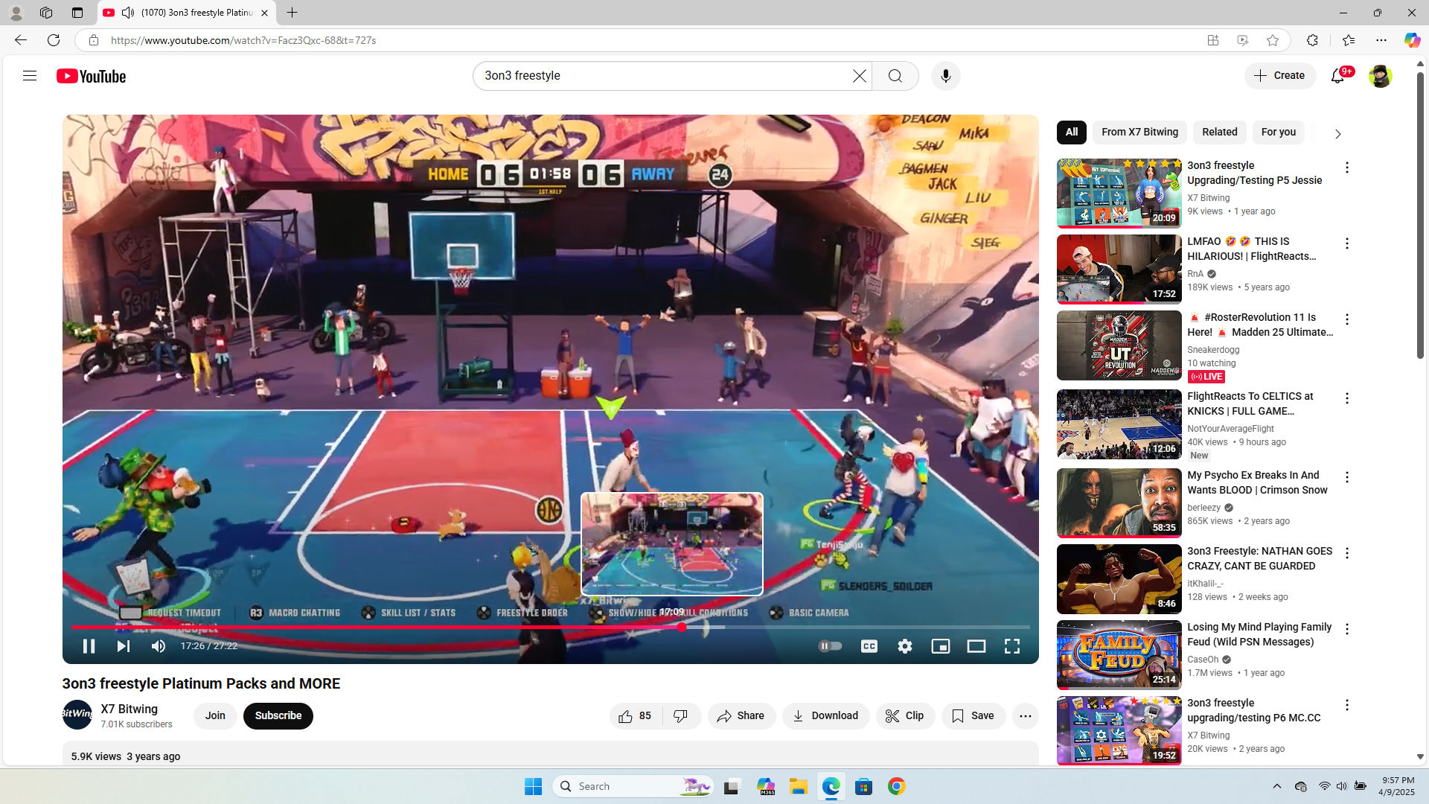Open options for Celtics at Knicks video
The image size is (1429, 804).
pyautogui.click(x=1346, y=399)
